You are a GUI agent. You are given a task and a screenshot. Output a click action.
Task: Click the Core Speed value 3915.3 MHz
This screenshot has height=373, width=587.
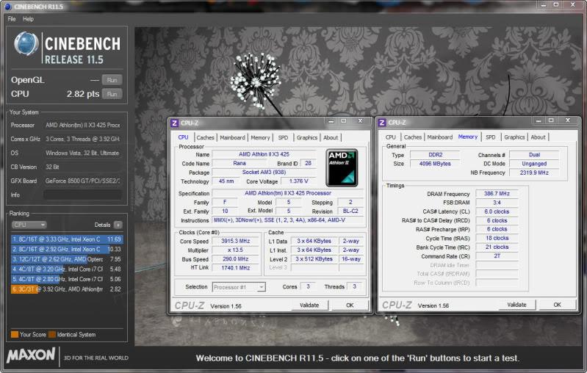(236, 241)
